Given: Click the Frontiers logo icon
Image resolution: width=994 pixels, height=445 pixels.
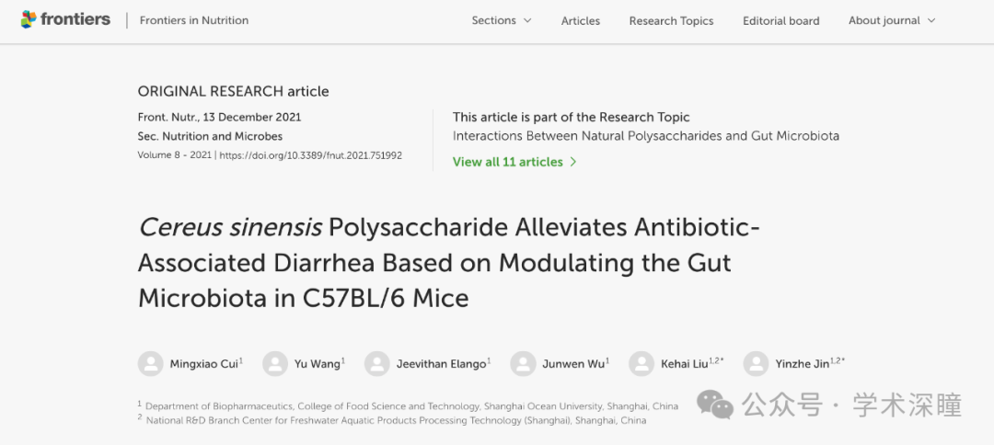Looking at the screenshot, I should pos(29,19).
